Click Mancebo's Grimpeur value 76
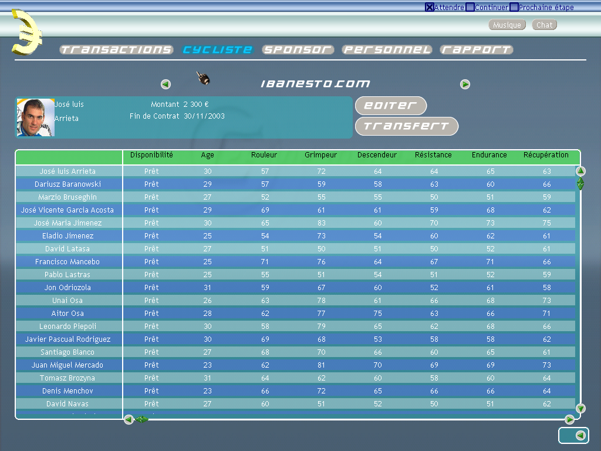 pos(321,261)
